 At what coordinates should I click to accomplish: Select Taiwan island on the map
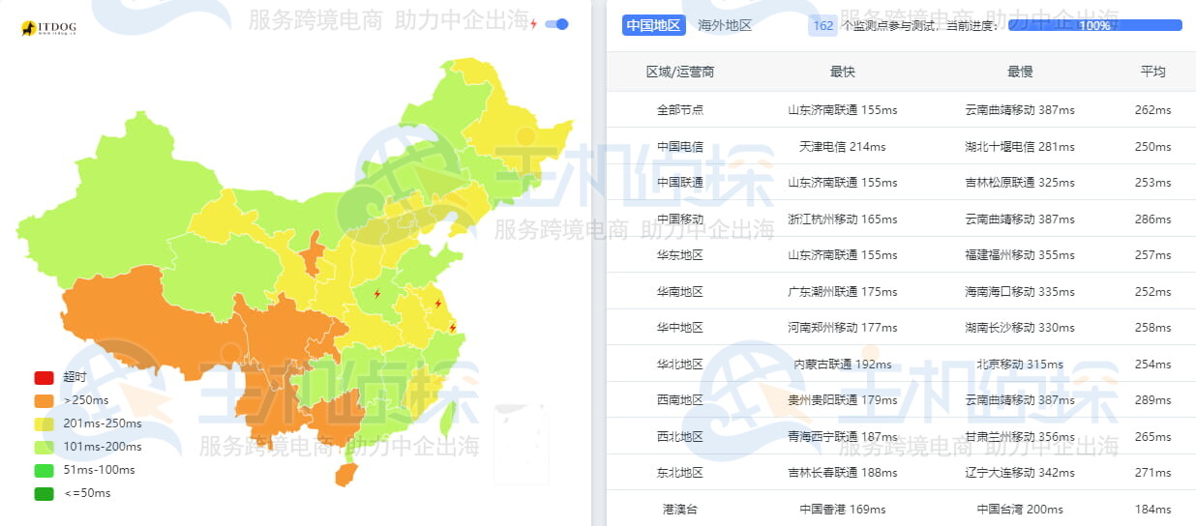point(448,419)
